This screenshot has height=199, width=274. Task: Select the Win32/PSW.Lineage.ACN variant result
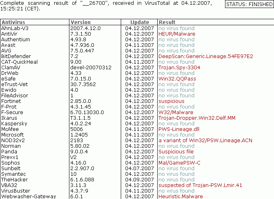point(205,141)
